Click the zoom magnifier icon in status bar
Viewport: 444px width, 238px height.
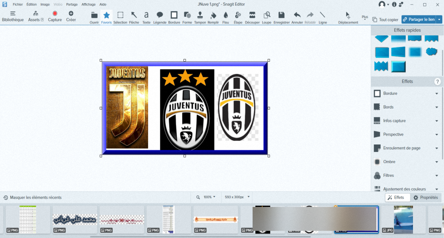point(198,197)
